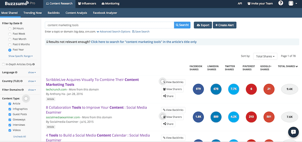Click the BuzzSumo Pro logo
The width and height of the screenshot is (302, 142).
tap(20, 3)
